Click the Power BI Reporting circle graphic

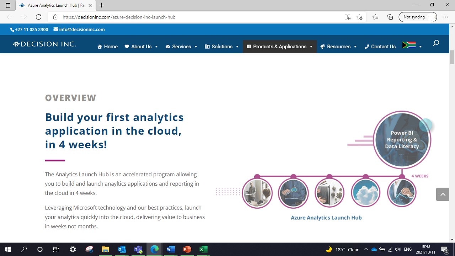[x=402, y=140]
